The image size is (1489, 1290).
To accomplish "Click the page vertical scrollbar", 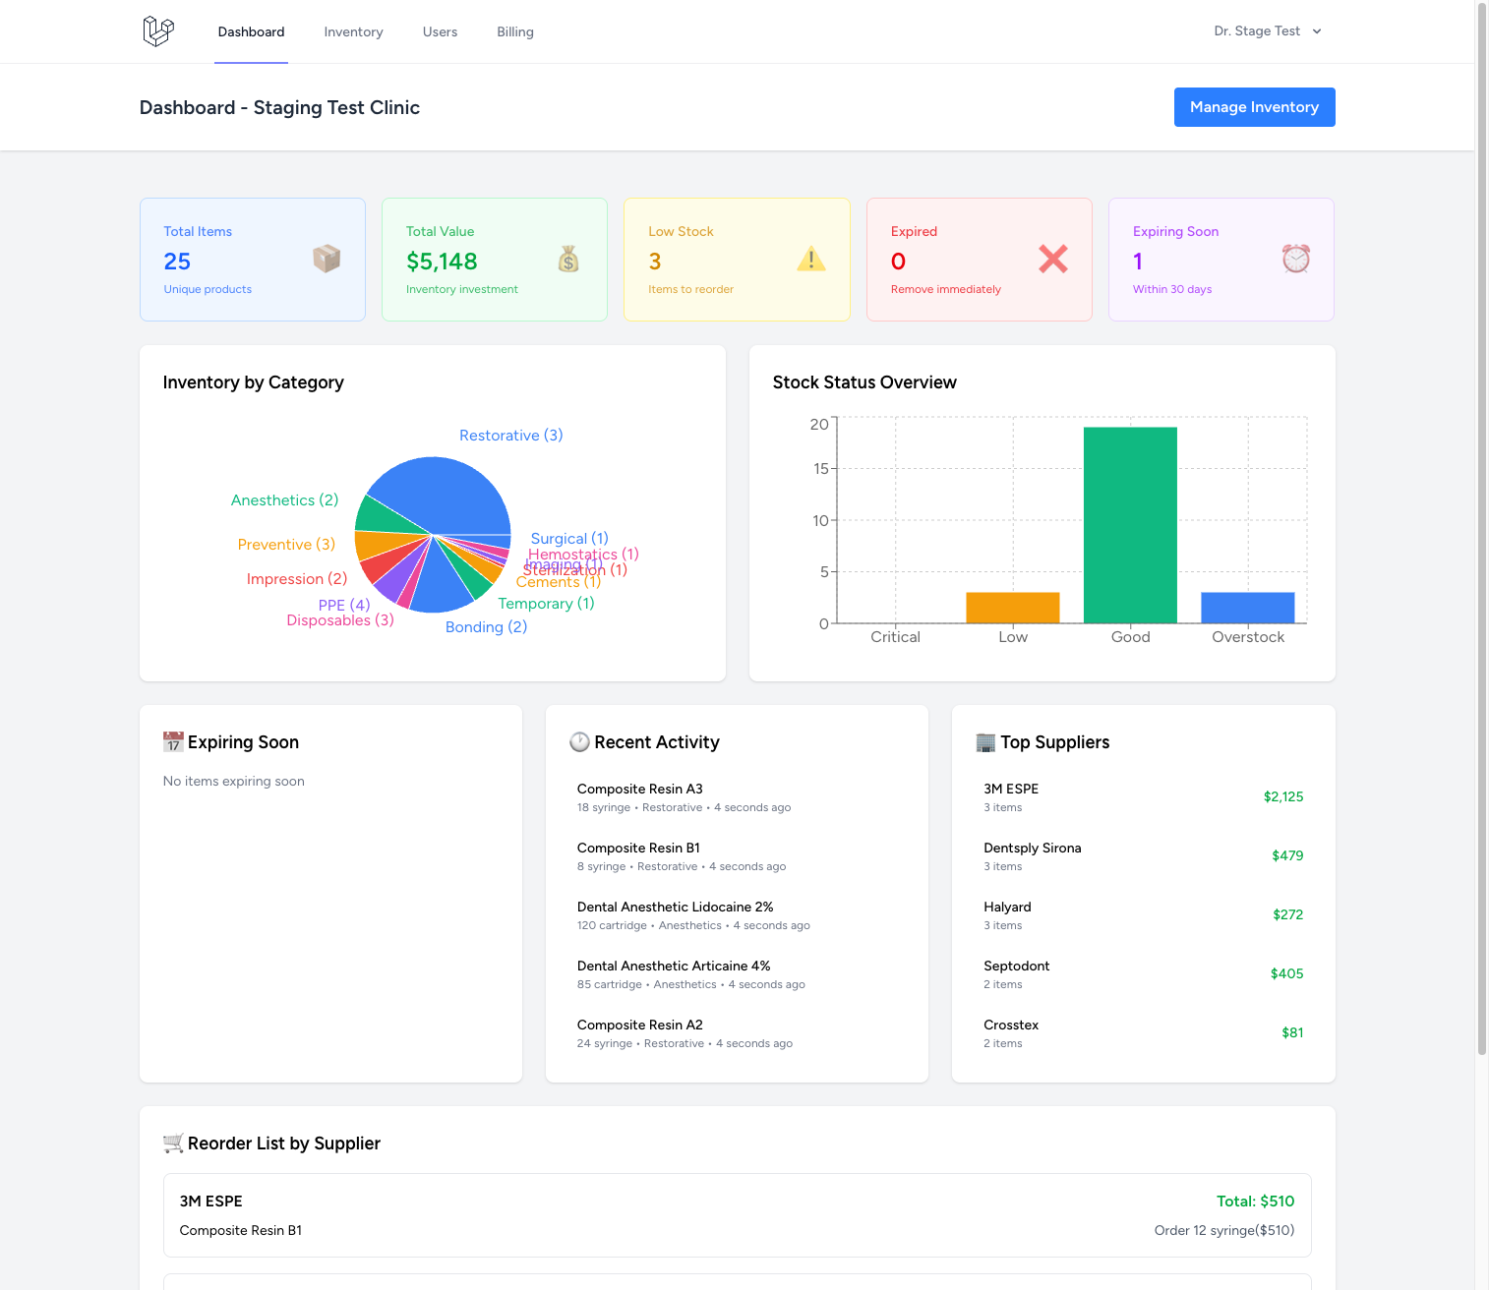I will (1481, 531).
